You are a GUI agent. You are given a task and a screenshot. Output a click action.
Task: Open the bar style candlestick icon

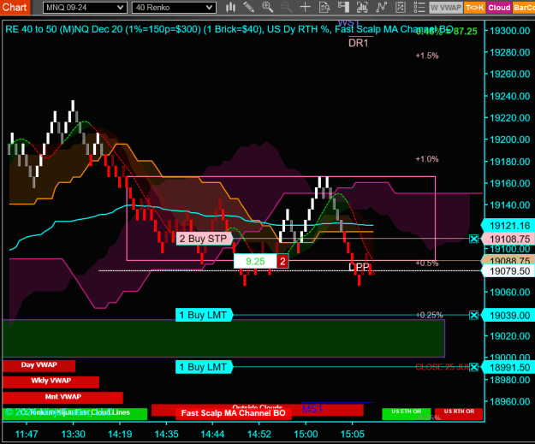[231, 7]
